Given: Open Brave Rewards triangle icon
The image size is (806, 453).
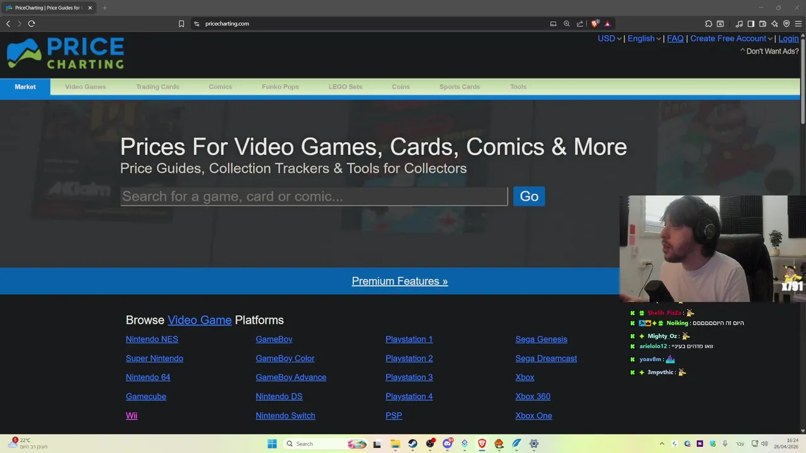Looking at the screenshot, I should point(608,24).
